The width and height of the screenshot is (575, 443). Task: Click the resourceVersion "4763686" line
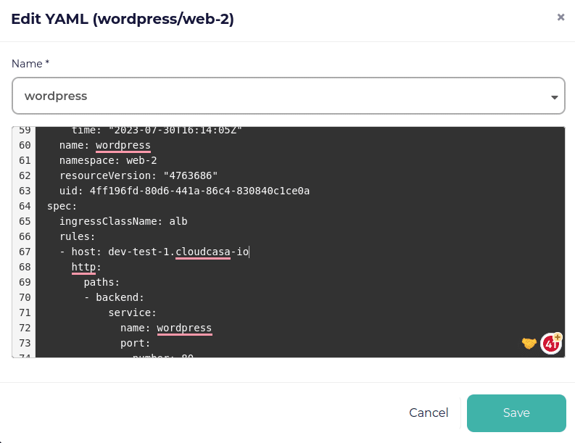(138, 175)
